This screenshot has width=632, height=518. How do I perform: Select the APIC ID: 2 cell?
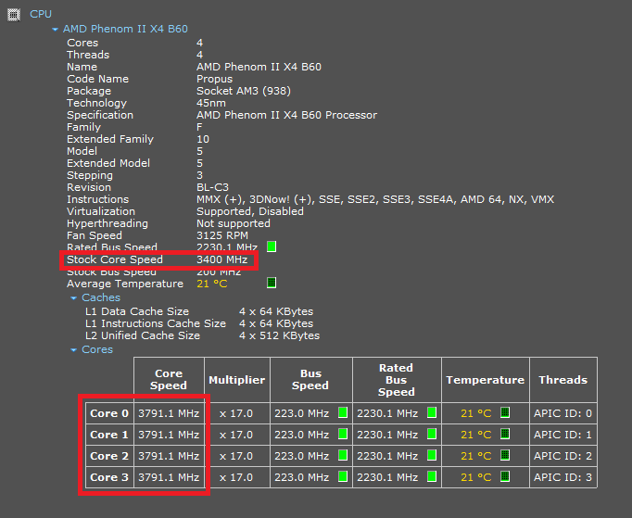point(563,456)
